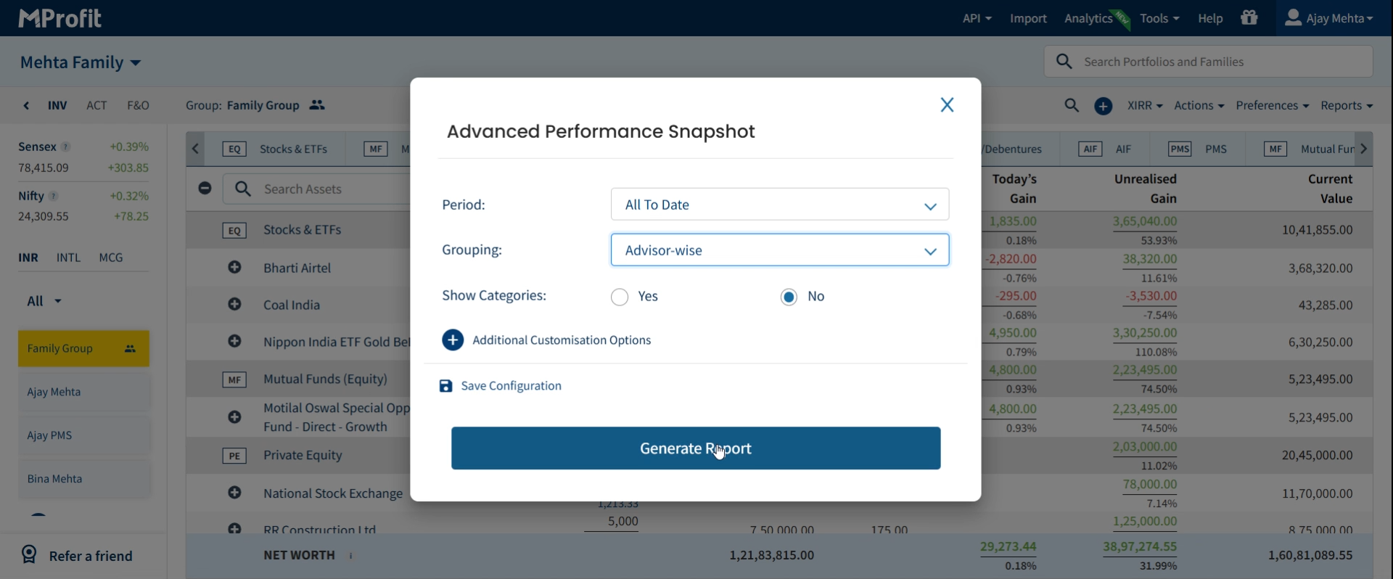Open the Import menu item
1393x579 pixels.
[1028, 18]
